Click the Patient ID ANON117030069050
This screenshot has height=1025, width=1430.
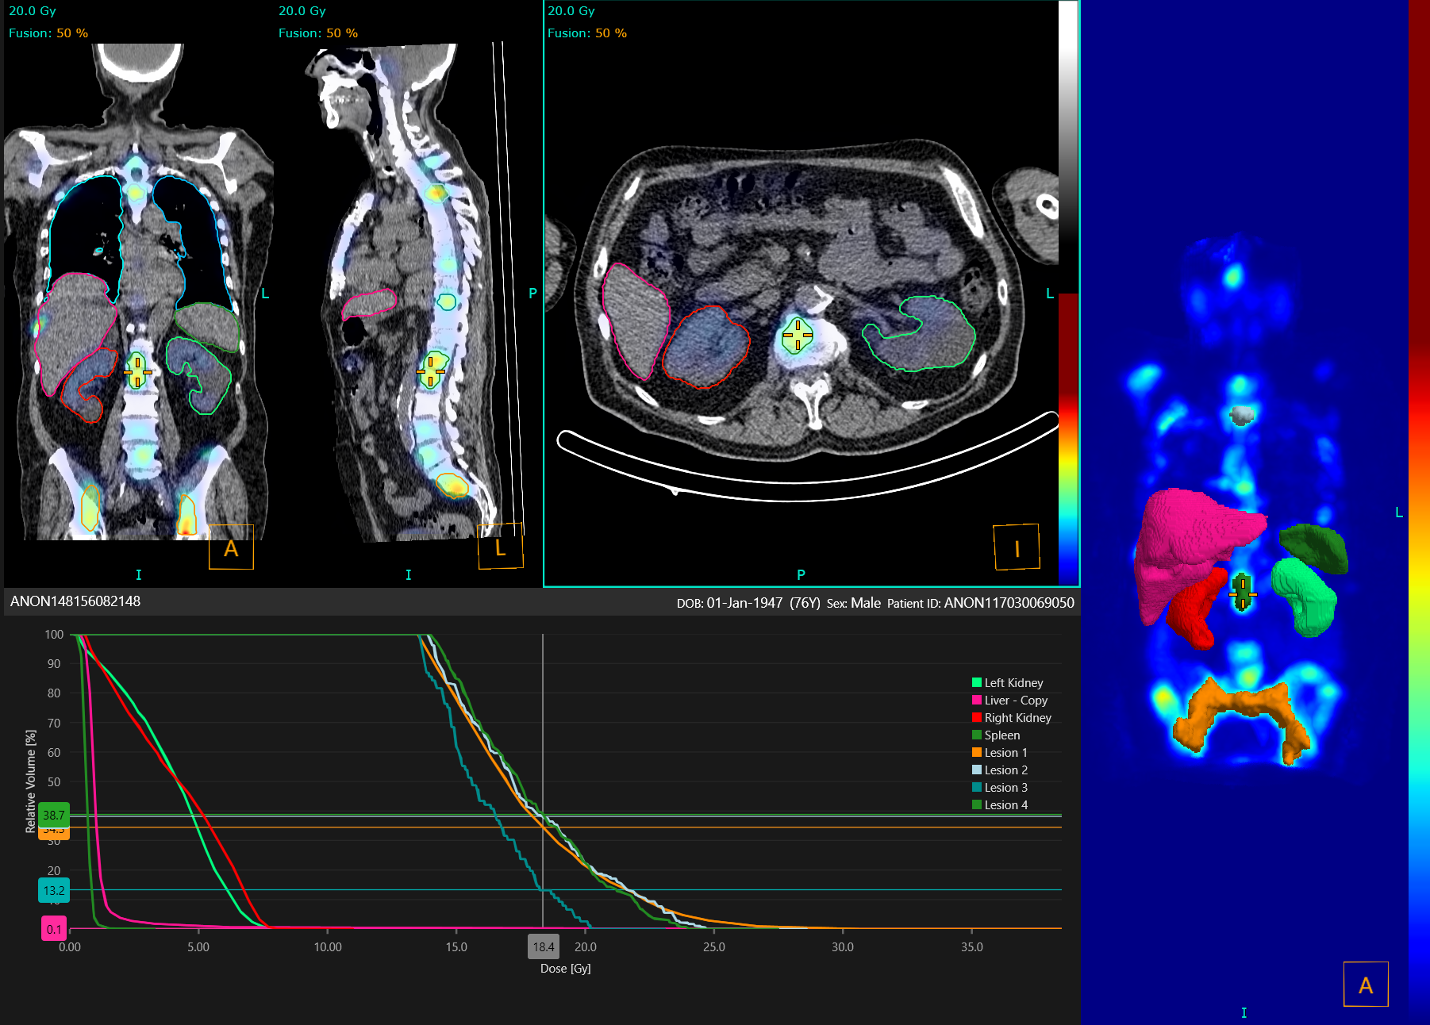1008,602
